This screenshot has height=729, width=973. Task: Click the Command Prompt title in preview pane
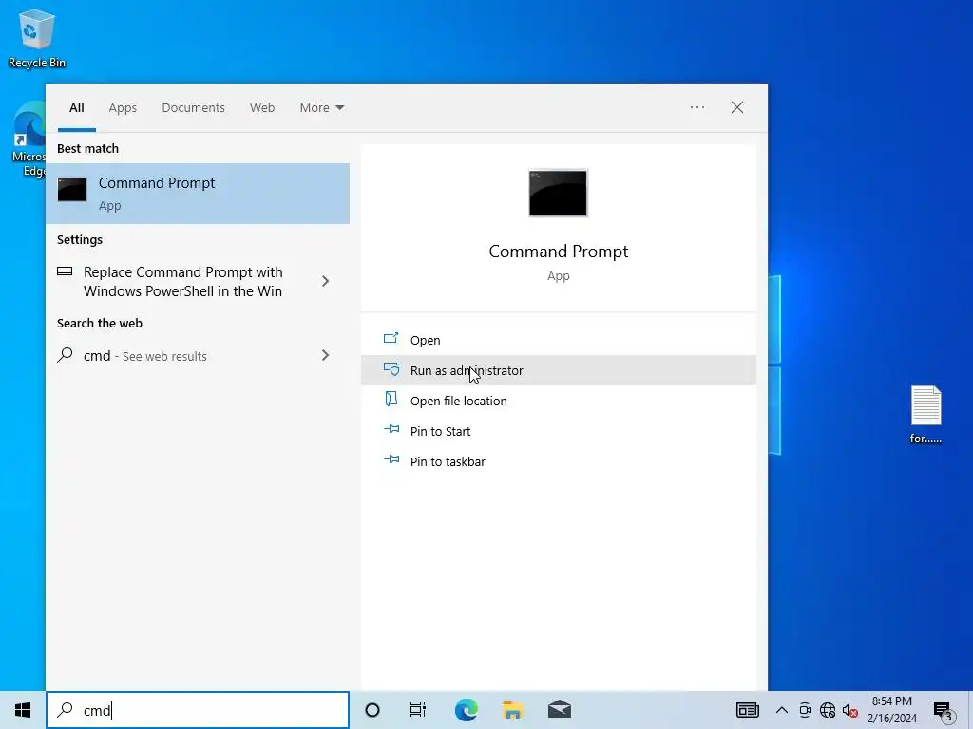click(x=559, y=251)
